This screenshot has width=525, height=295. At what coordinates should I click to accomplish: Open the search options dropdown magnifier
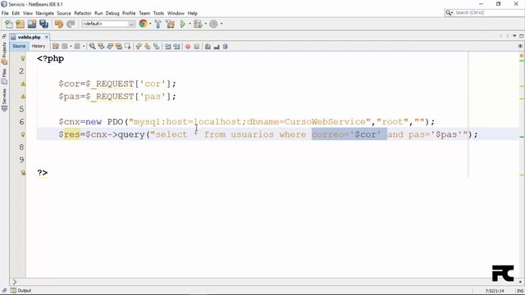tap(449, 13)
